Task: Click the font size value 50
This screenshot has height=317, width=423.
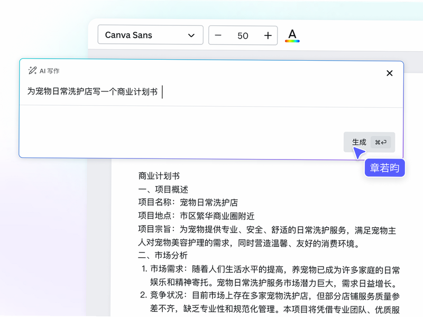Action: (x=243, y=35)
